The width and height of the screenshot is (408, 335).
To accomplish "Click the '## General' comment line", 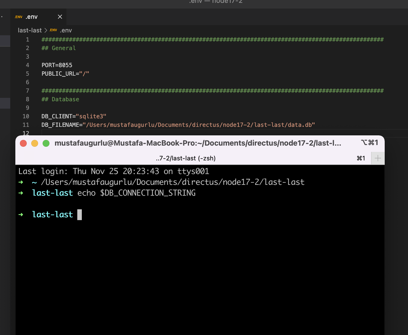I will tap(59, 48).
